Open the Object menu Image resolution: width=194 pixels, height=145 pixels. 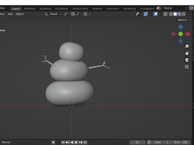(x=20, y=14)
